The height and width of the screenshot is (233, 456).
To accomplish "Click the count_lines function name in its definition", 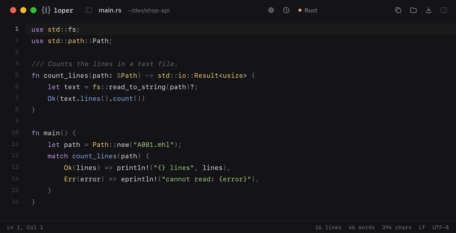I will coord(66,75).
